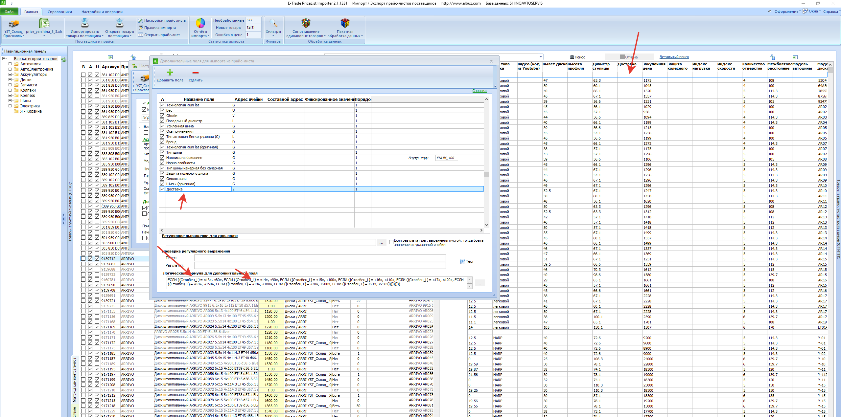This screenshot has height=417, width=841.
Task: Switch to Настройки и операции tab
Action: tap(102, 12)
